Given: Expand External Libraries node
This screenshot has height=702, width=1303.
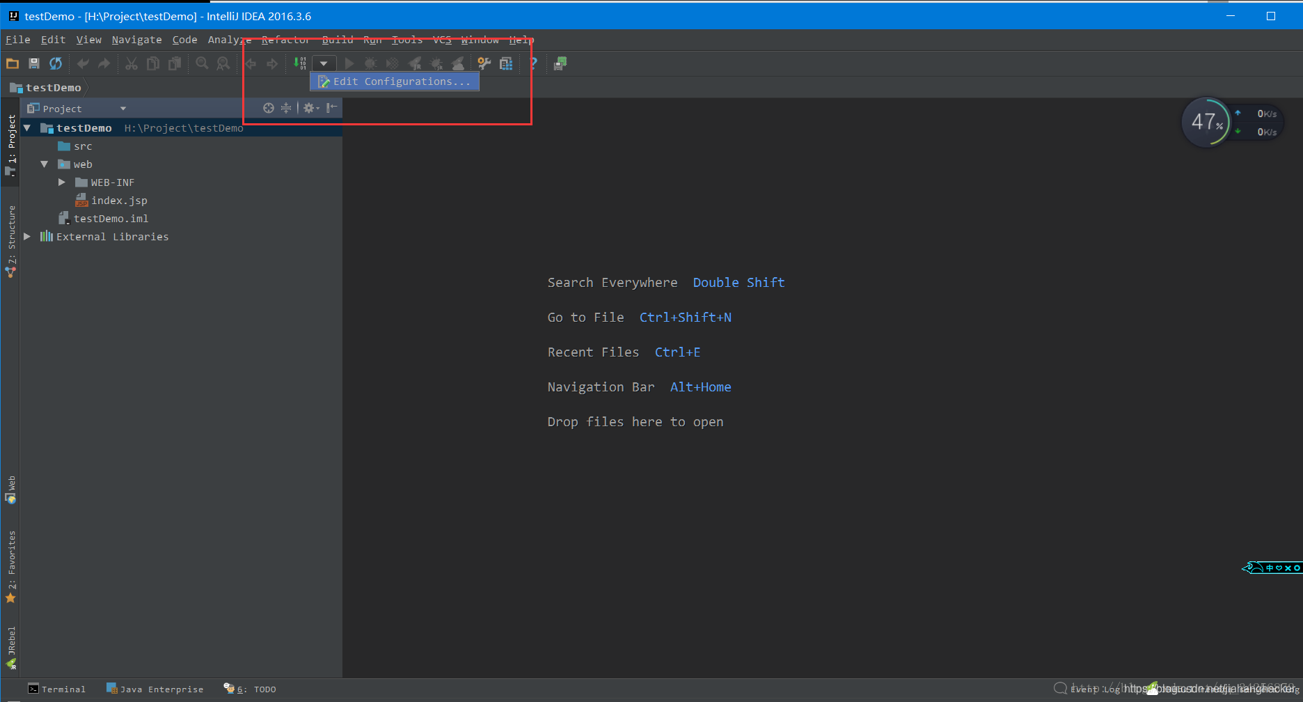Looking at the screenshot, I should (27, 237).
